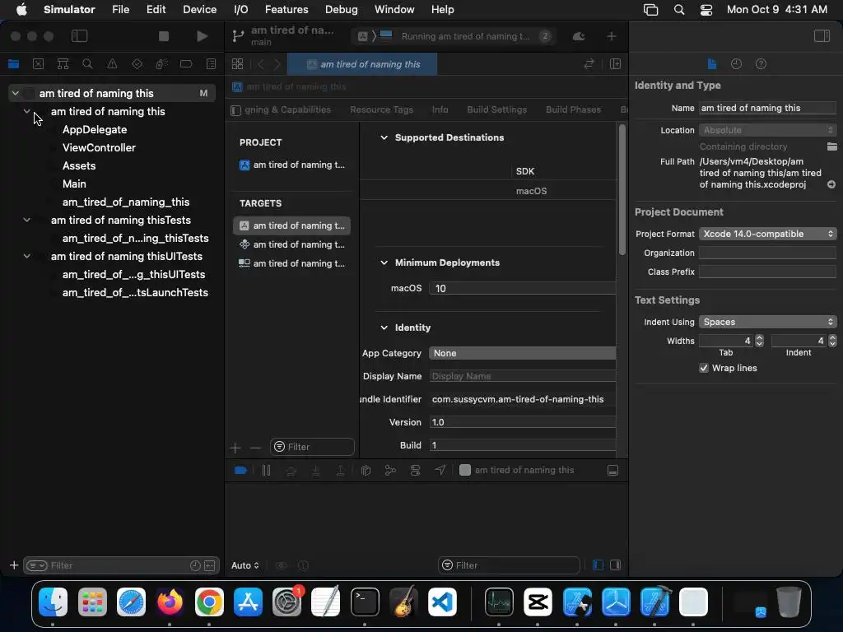Click the plus library button in toolbar
This screenshot has width=843, height=632.
click(612, 36)
